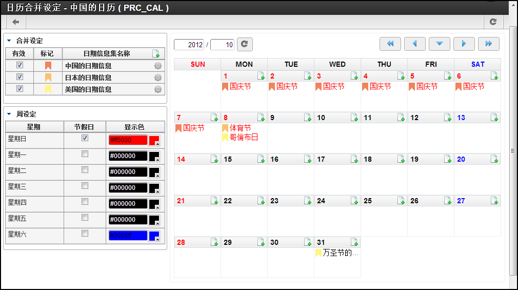
Task: Click the SAT column header
Action: (x=477, y=64)
